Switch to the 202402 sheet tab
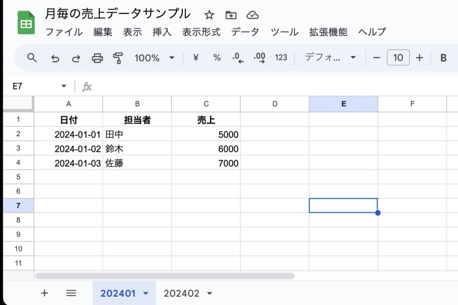 [x=181, y=293]
